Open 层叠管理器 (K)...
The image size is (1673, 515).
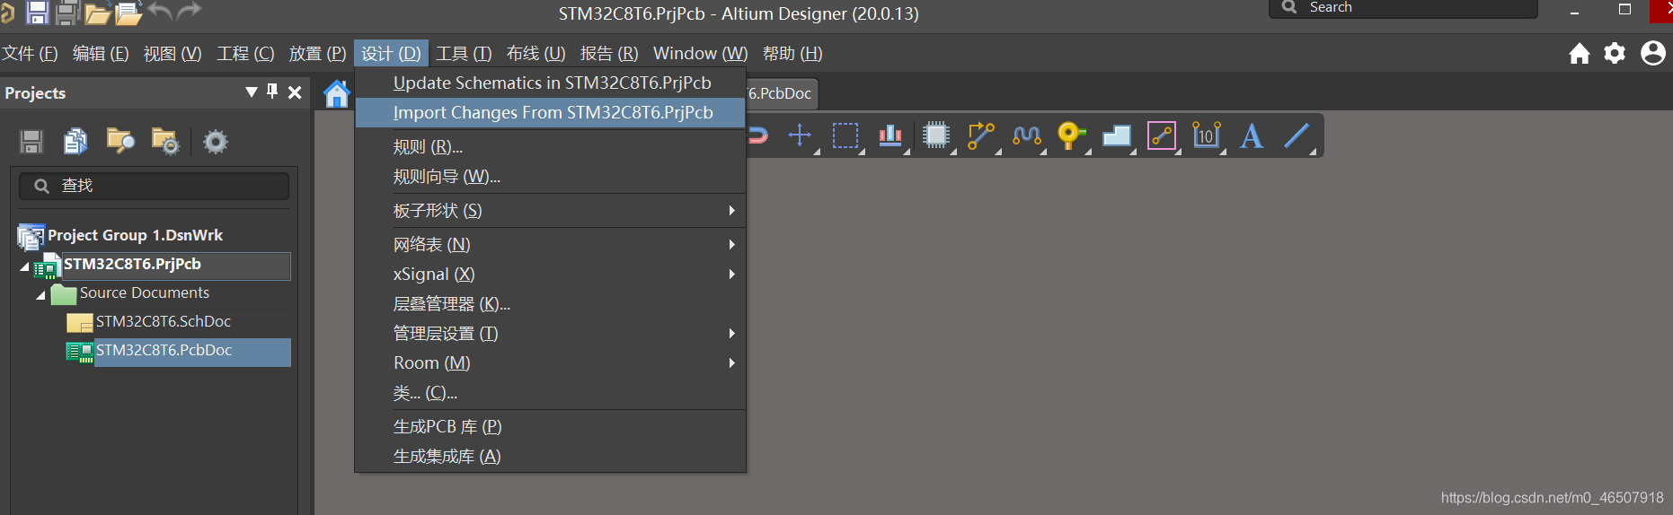point(551,303)
